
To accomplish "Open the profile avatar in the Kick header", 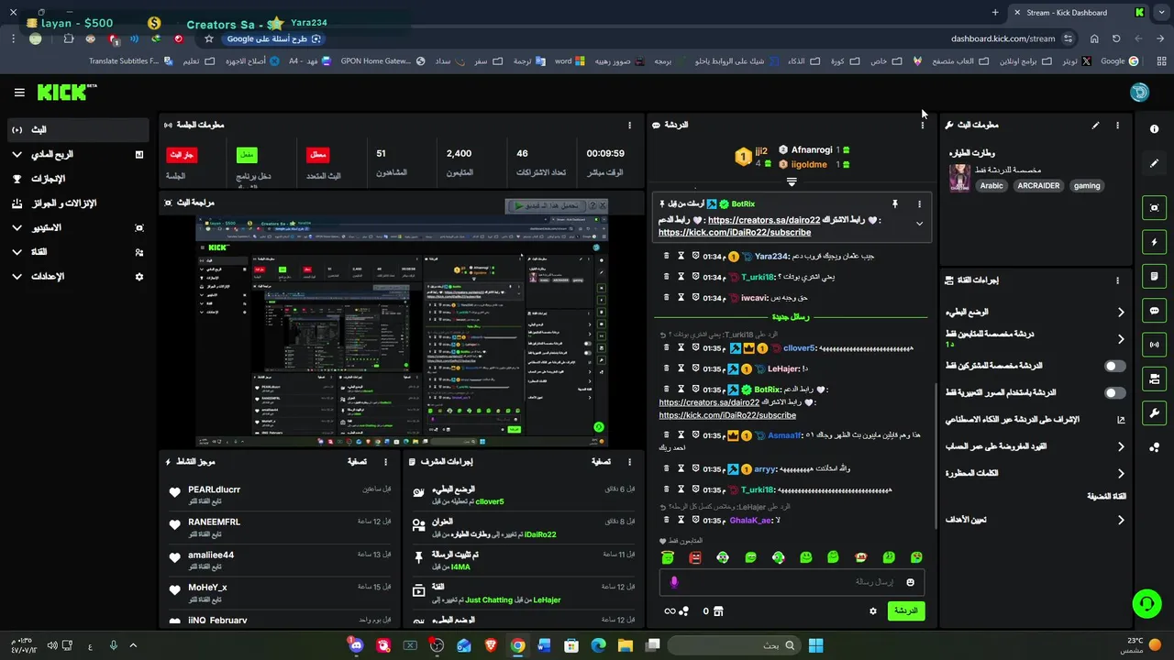I will 1139,92.
